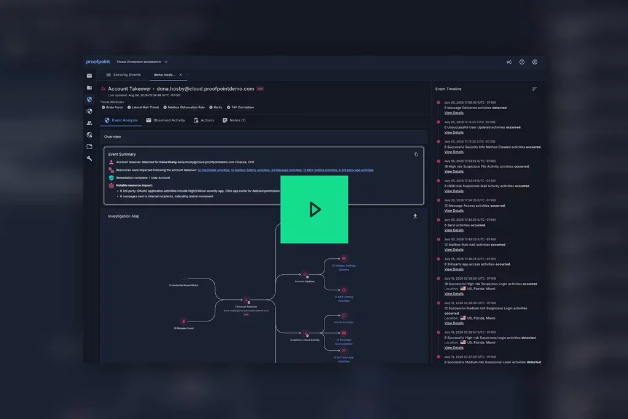Click the proofpoint logo

[98, 62]
